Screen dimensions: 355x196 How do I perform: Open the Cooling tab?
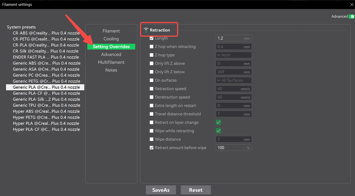111,39
